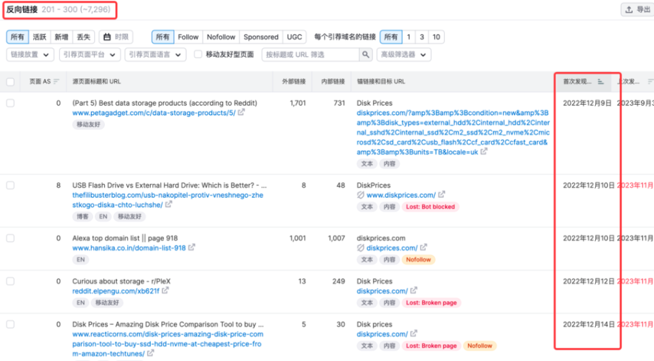
Task: Open the 引荐页面语言 dropdown
Action: pyautogui.click(x=155, y=55)
